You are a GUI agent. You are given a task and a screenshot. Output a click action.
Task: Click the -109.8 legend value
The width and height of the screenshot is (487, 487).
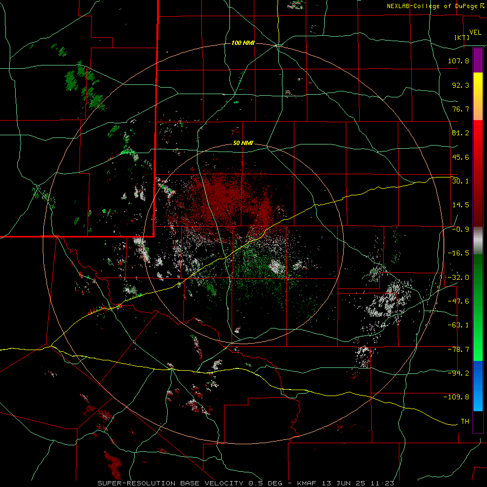(456, 397)
